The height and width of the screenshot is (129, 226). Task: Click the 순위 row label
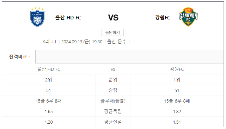point(113,80)
